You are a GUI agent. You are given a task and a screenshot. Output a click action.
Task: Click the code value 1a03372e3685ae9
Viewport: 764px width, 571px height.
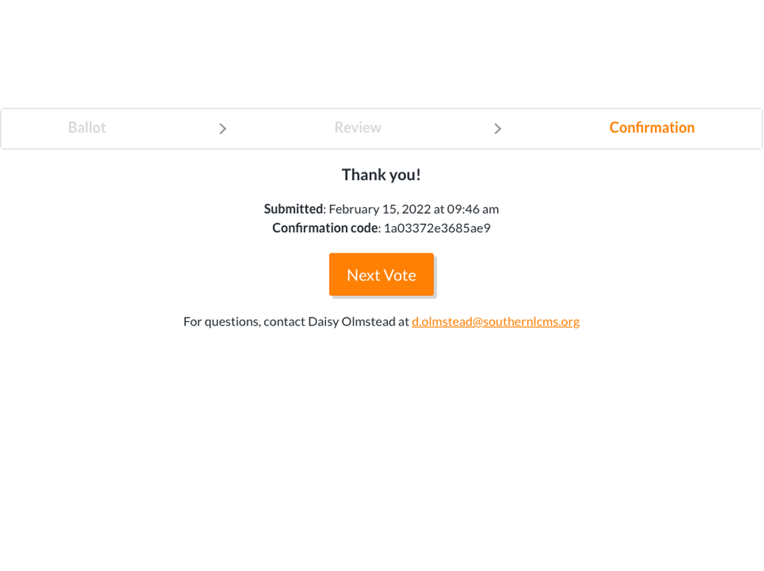[437, 228]
